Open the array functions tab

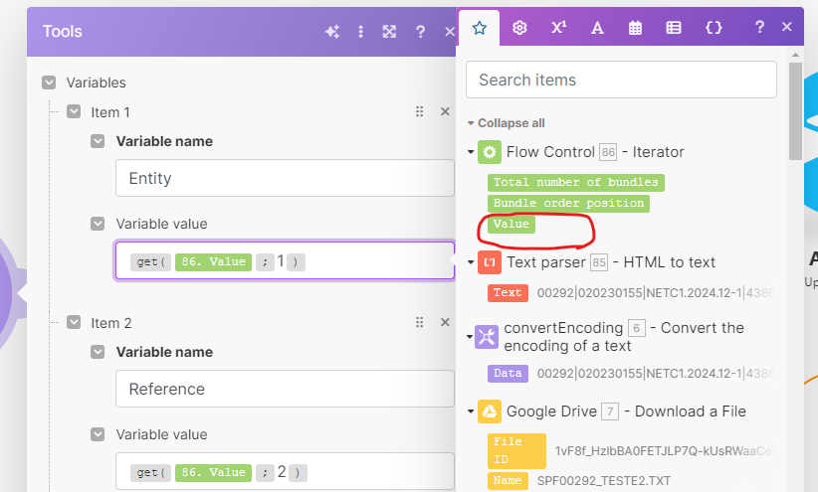point(674,28)
